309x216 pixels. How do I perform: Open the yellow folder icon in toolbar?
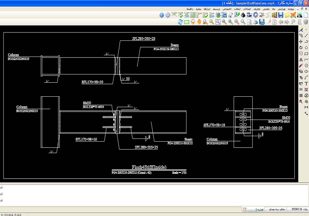(287, 15)
